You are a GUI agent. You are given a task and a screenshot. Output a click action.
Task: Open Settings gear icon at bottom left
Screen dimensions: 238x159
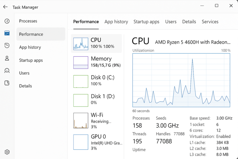pyautogui.click(x=7, y=152)
